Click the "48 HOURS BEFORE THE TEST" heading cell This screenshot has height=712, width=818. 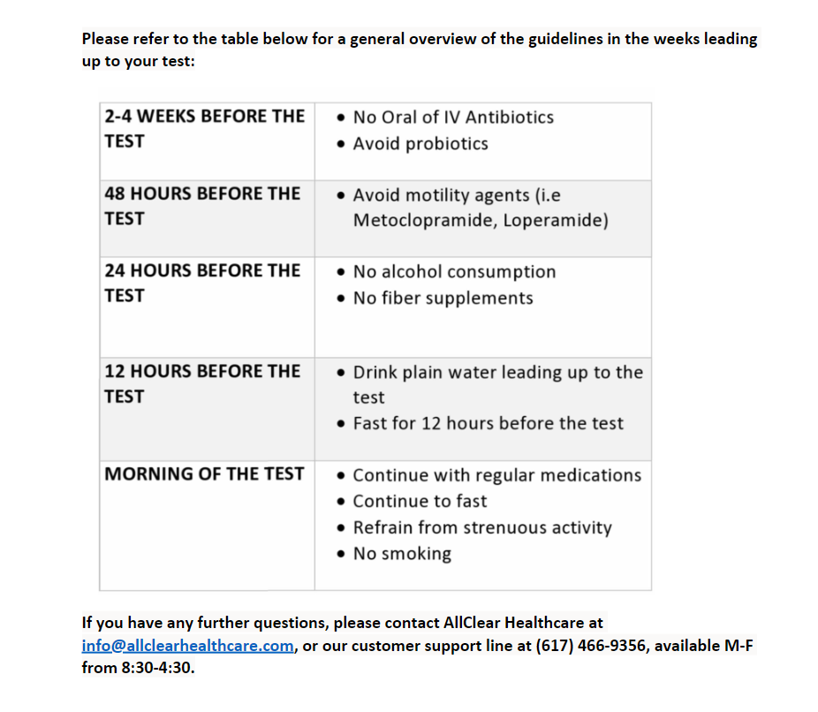click(202, 206)
